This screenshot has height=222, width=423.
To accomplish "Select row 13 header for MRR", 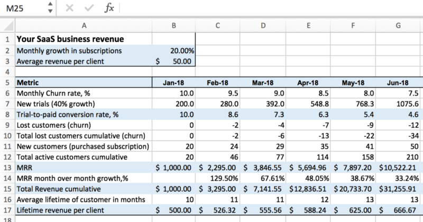I will pyautogui.click(x=7, y=167).
